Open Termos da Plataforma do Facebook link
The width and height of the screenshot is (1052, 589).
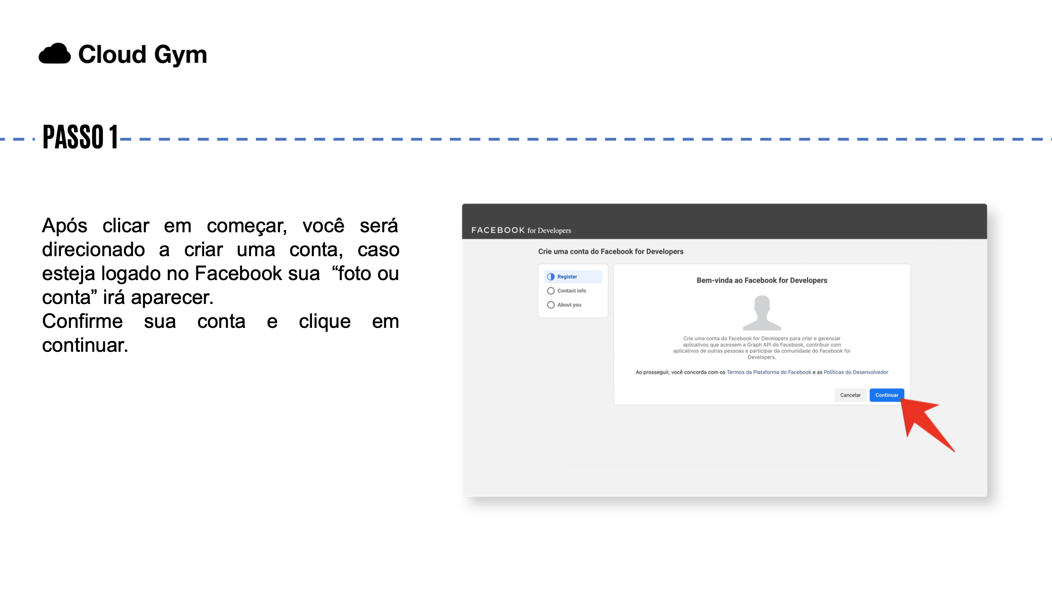pos(769,373)
